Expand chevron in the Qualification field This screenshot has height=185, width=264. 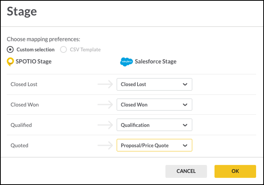pos(185,125)
